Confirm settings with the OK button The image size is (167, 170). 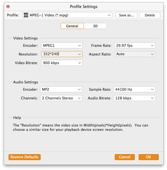click(x=149, y=157)
